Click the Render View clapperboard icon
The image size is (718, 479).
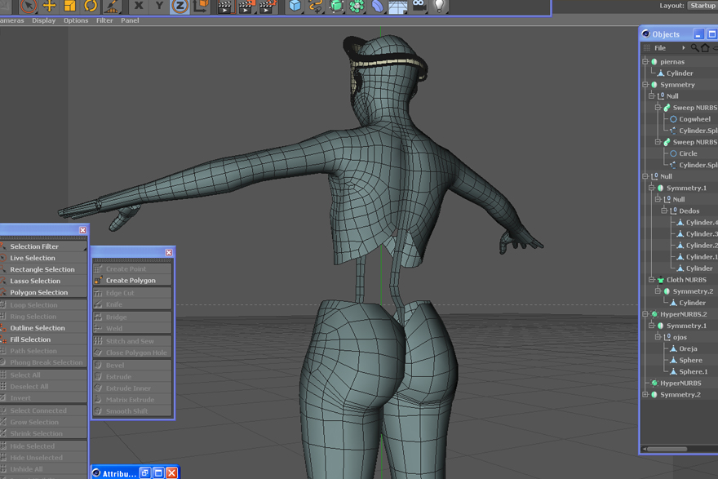[x=224, y=7]
